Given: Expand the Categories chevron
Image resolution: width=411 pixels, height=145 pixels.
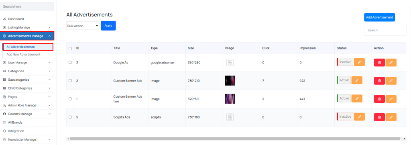Looking at the screenshot, I should [x=49, y=71].
